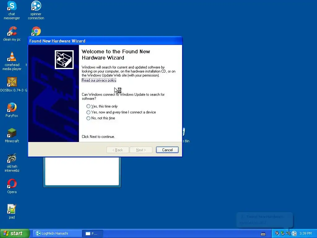Select the old teh interwebz raccoon icon
The height and width of the screenshot is (238, 317).
click(12, 162)
